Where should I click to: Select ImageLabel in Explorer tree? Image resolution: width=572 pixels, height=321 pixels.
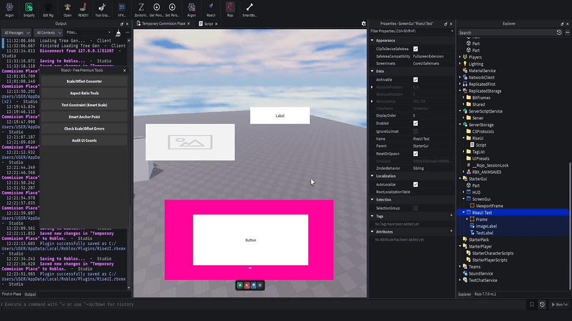point(486,226)
